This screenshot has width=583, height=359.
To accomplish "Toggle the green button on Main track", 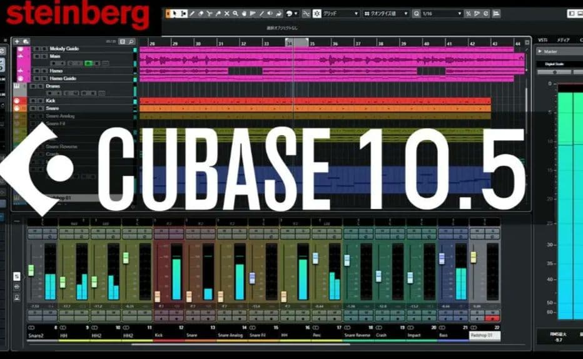I will coord(88,64).
